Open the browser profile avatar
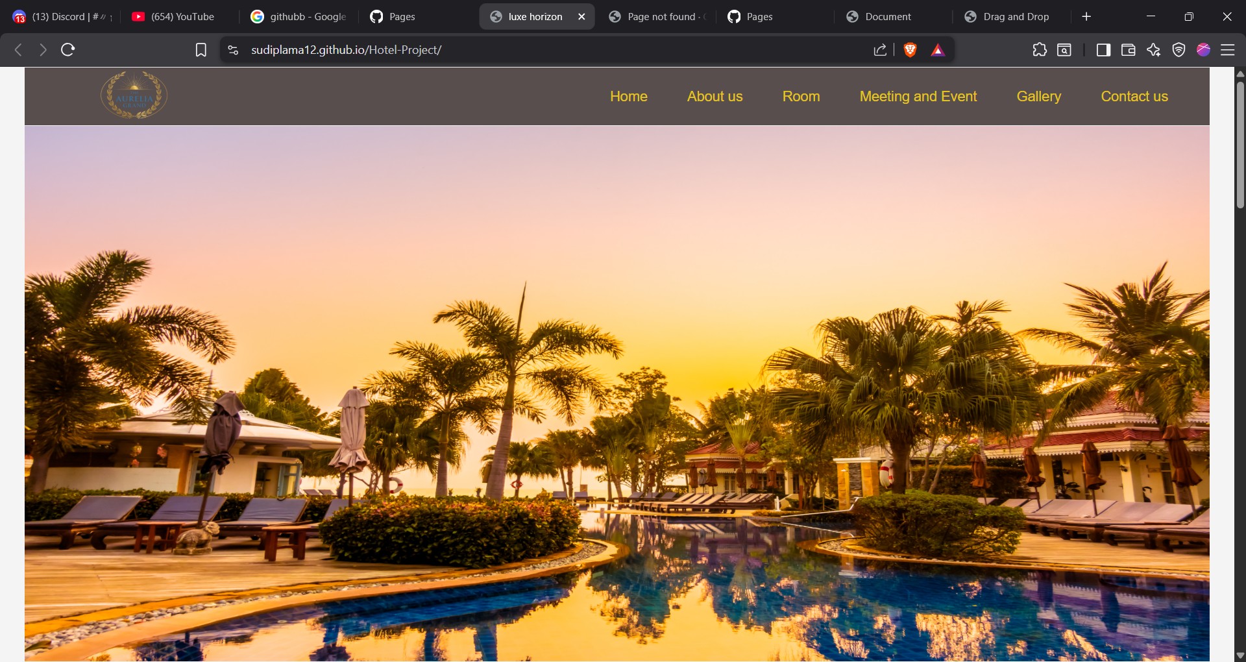The height and width of the screenshot is (662, 1246). 1204,50
